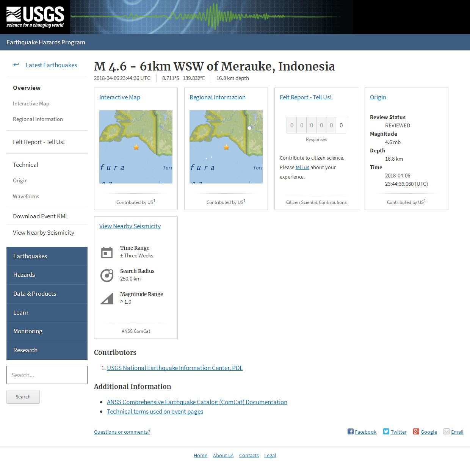Share the event on Facebook

pyautogui.click(x=351, y=431)
